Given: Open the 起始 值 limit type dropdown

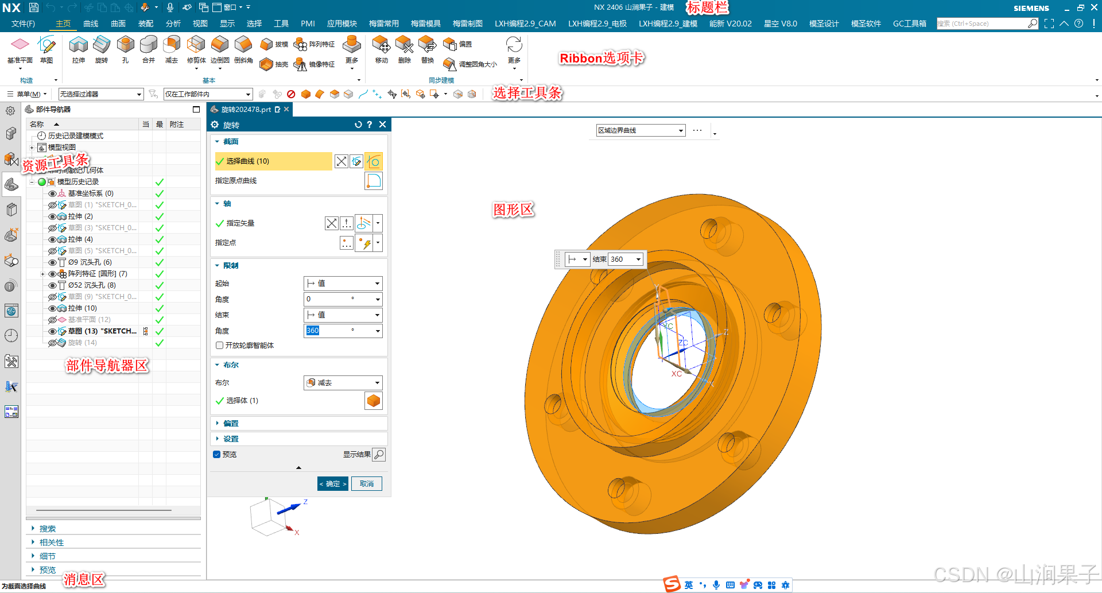Looking at the screenshot, I should point(343,284).
